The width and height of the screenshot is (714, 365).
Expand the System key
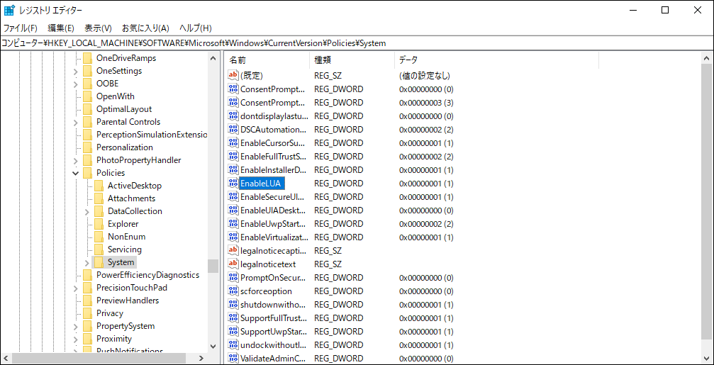(x=87, y=263)
